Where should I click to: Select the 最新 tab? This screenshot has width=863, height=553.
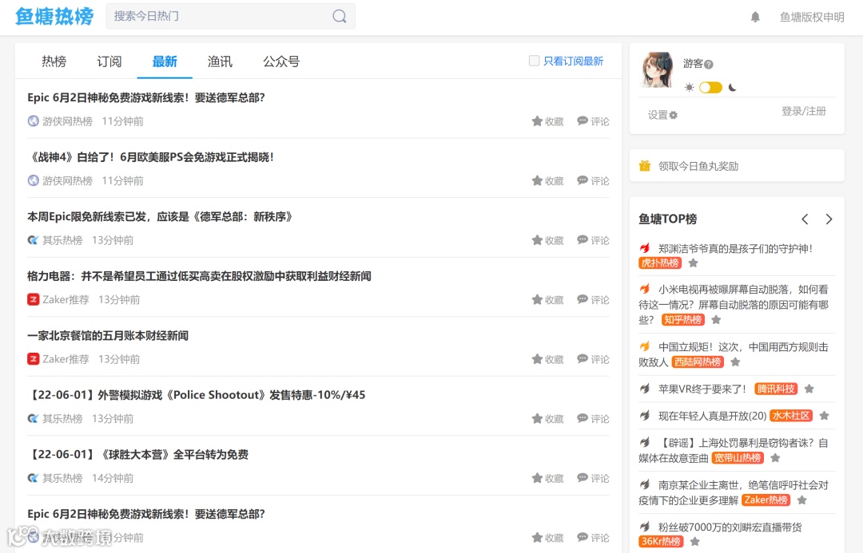pyautogui.click(x=165, y=61)
